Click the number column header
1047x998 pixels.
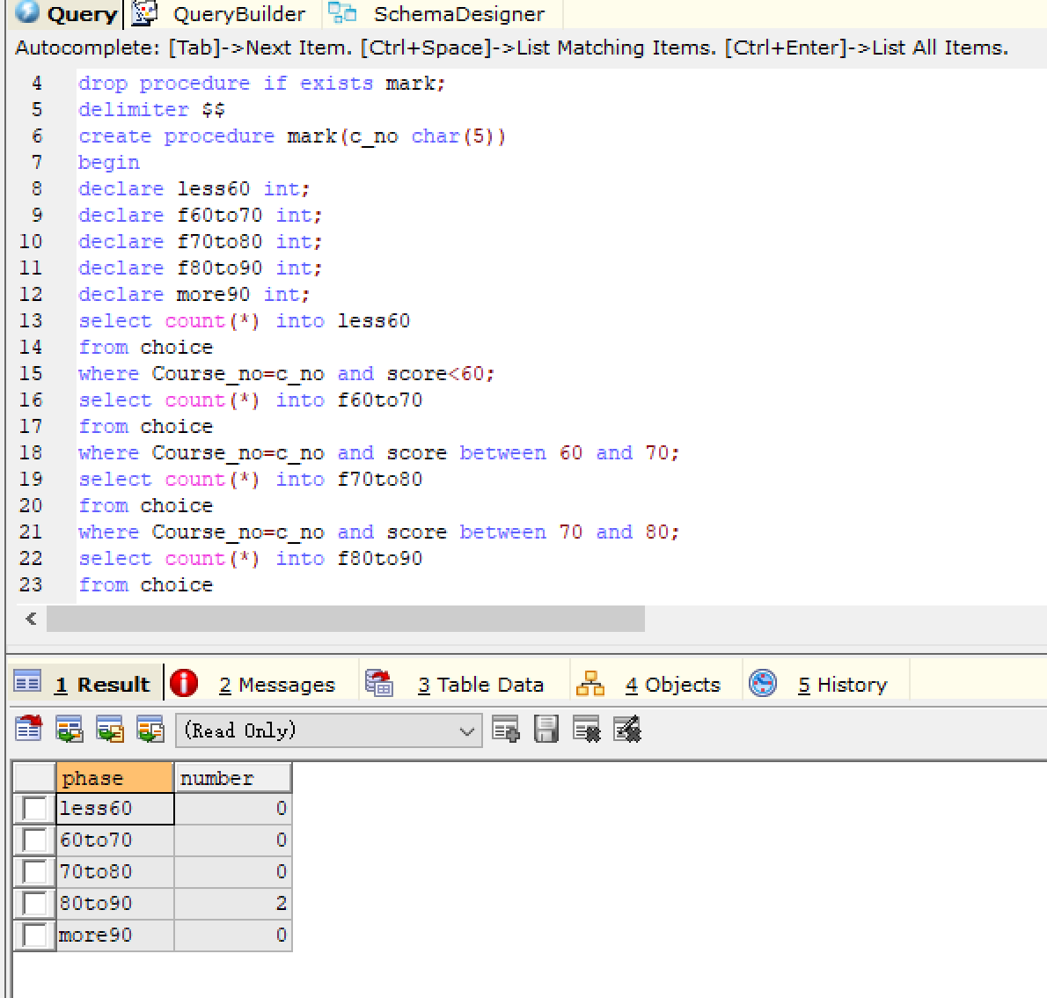point(232,778)
